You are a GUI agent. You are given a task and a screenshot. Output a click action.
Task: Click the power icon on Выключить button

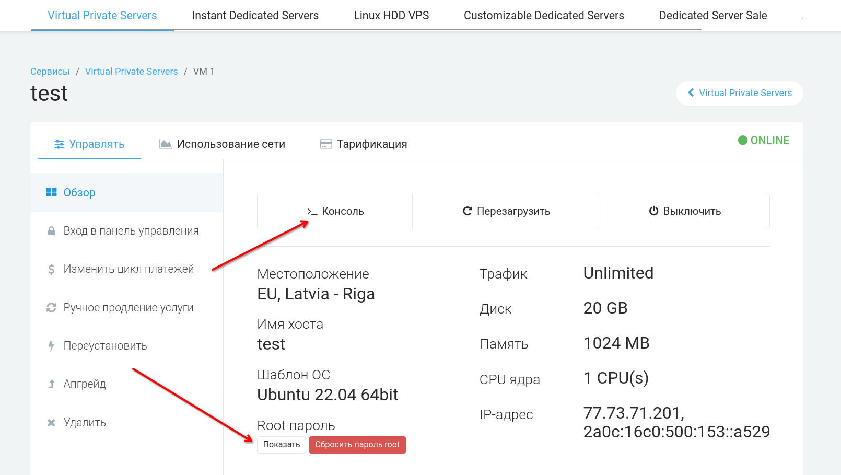click(x=653, y=211)
